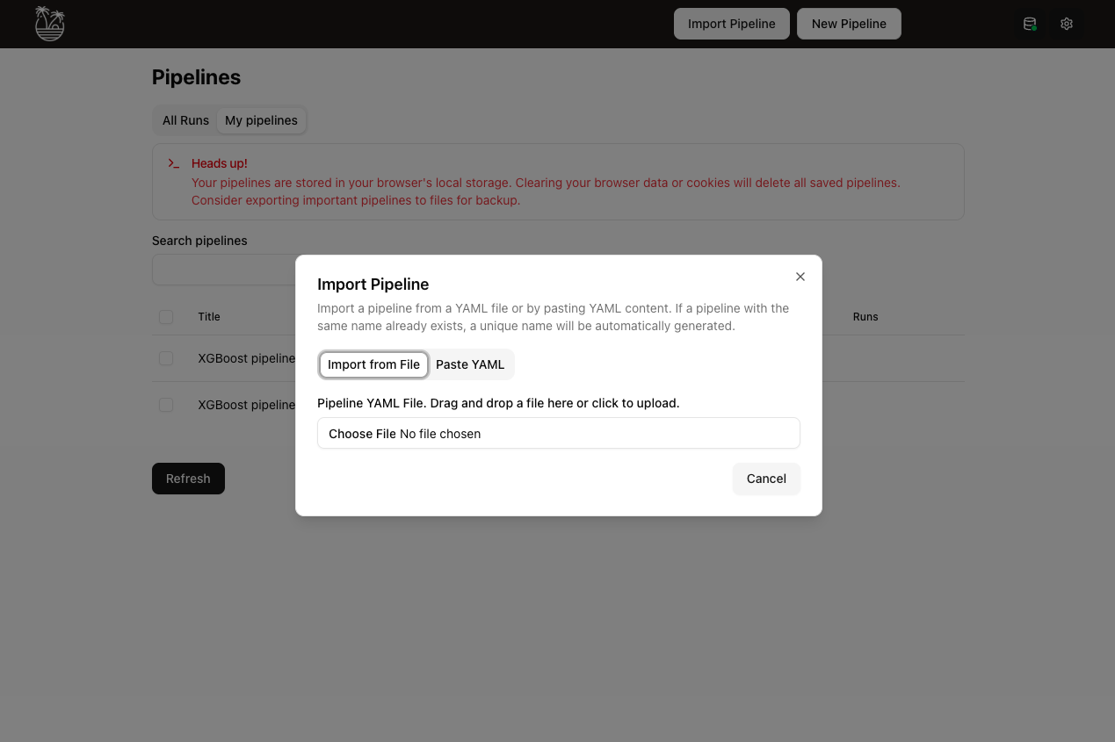This screenshot has width=1115, height=742.
Task: Sort pipelines by the Title column header
Action: (209, 317)
